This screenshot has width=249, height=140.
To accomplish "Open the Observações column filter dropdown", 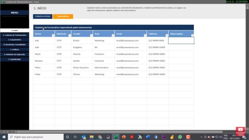I will point(193,36).
